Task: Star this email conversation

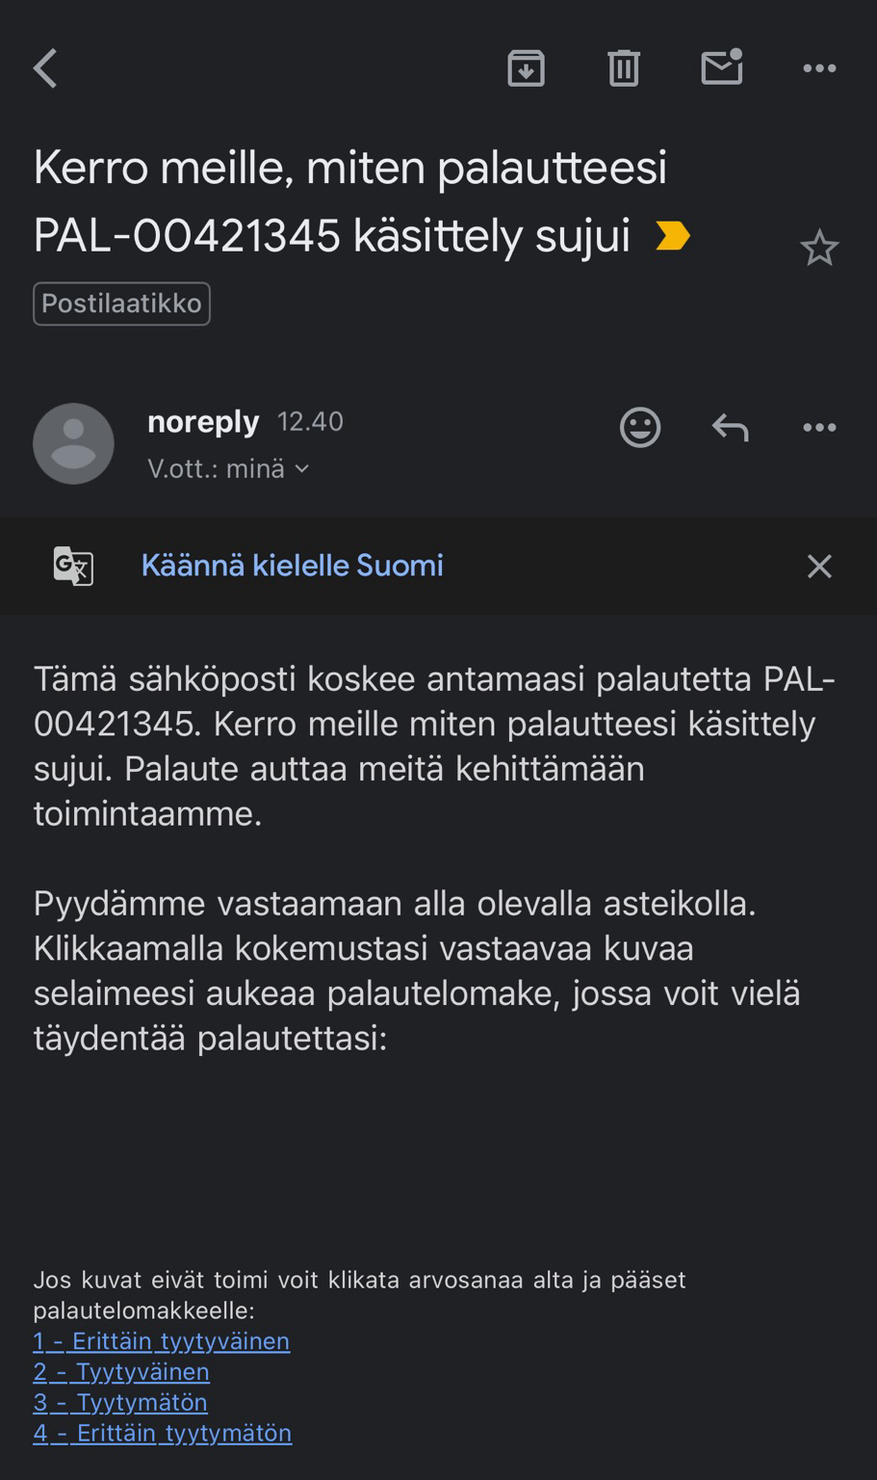Action: pos(819,249)
